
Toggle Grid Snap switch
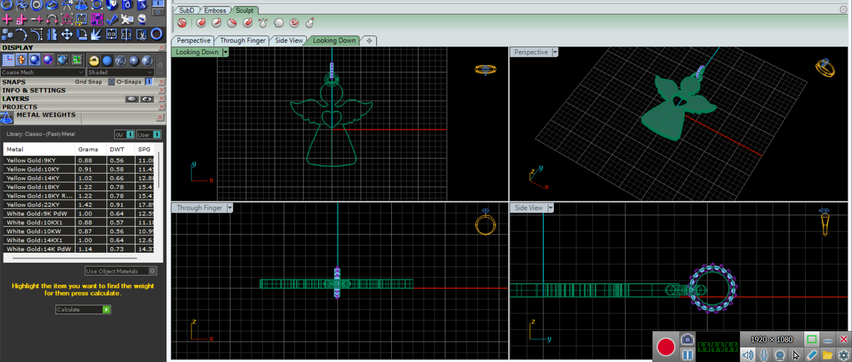tap(111, 82)
